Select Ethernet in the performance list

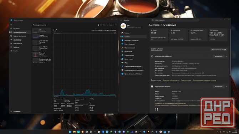pos(41,55)
